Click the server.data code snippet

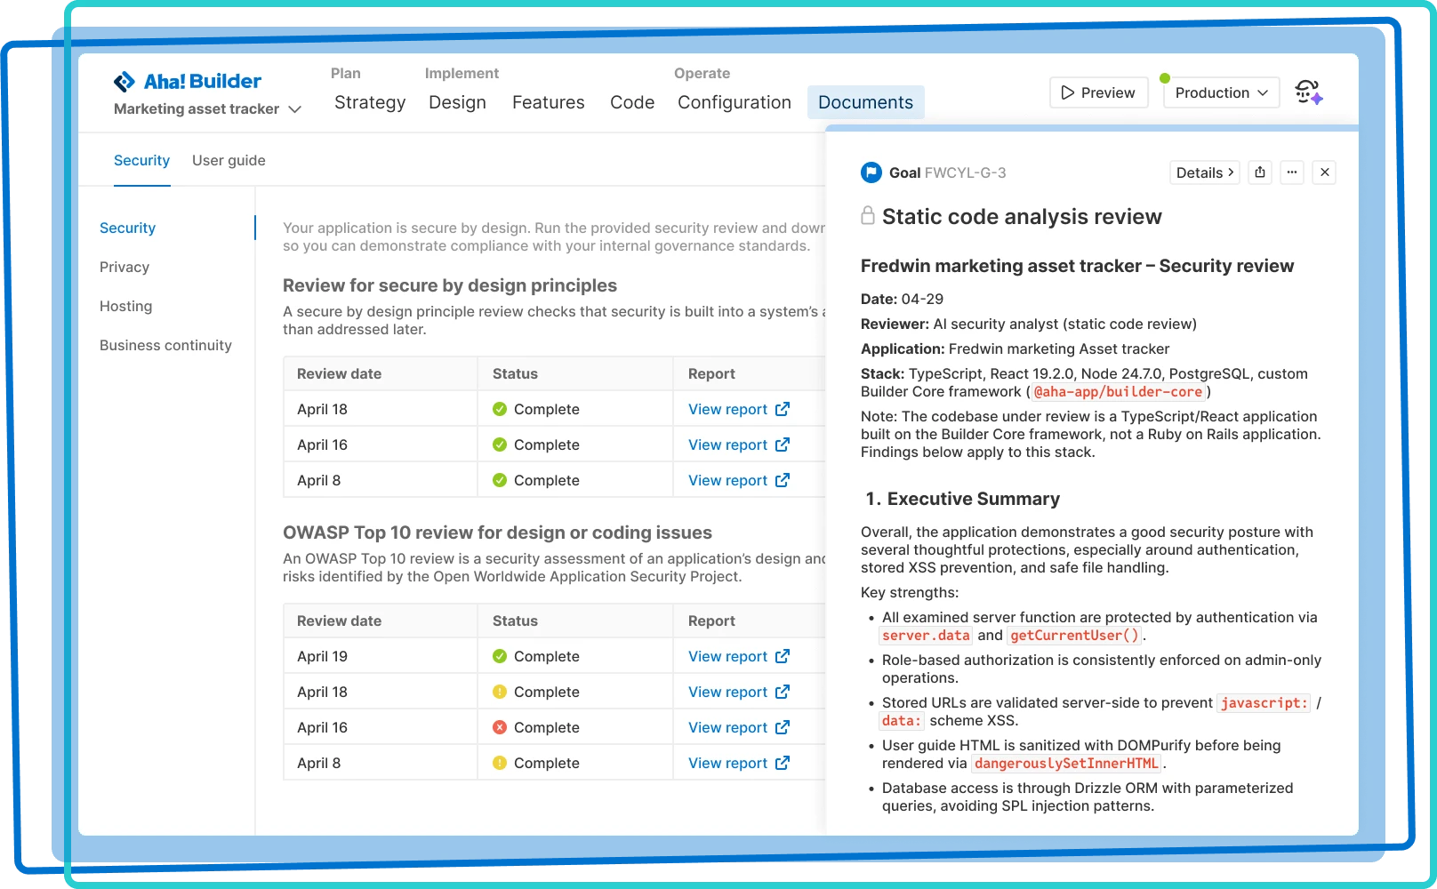[x=926, y=636]
